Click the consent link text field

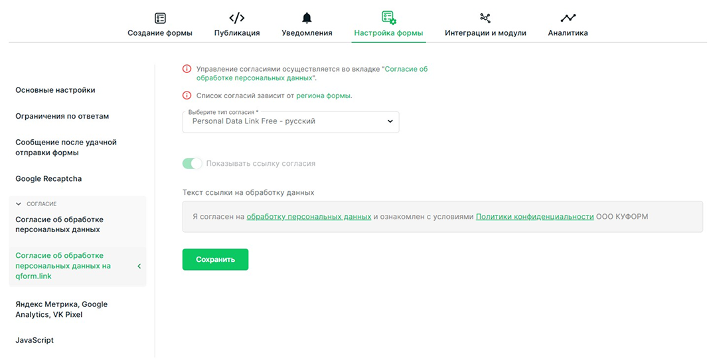coord(442,217)
